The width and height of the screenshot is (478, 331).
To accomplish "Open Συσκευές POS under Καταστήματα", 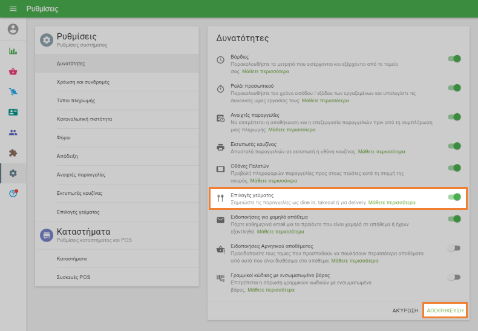I will (x=73, y=277).
